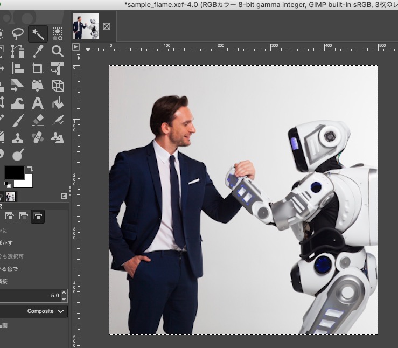Select the Free Select lasso tool

click(x=18, y=34)
